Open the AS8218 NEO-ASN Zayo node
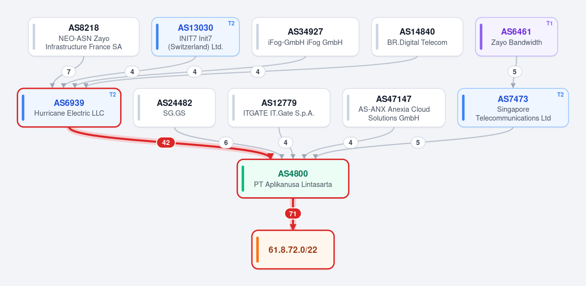 [84, 37]
